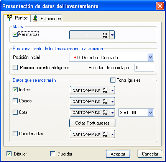Click the Cancelar button
The image size is (166, 162).
click(x=150, y=154)
